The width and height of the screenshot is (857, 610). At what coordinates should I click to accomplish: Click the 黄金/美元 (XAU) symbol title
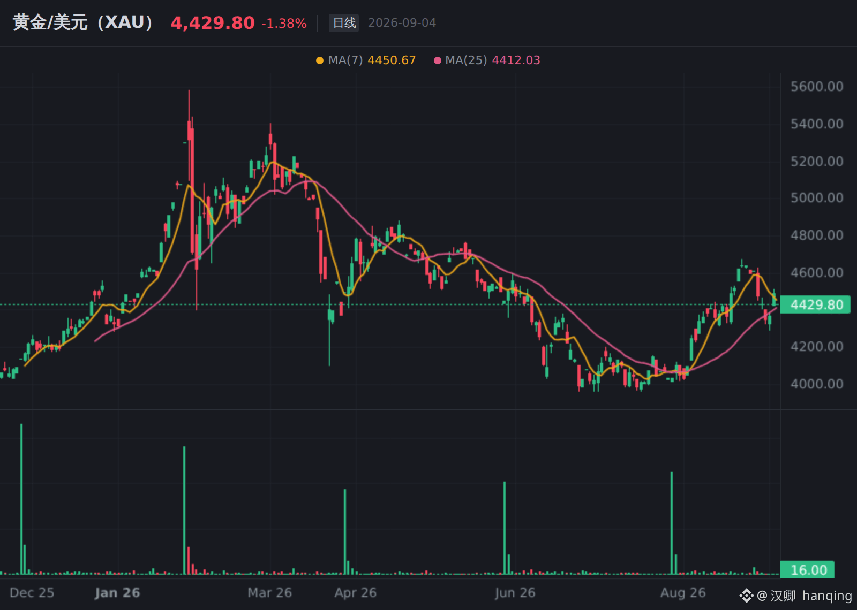pyautogui.click(x=82, y=22)
